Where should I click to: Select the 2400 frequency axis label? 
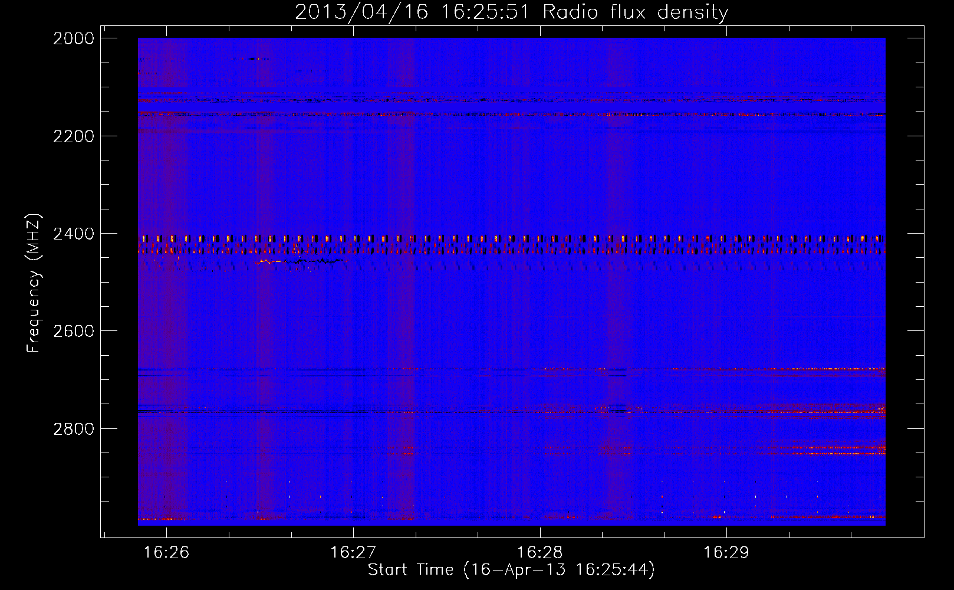click(73, 234)
